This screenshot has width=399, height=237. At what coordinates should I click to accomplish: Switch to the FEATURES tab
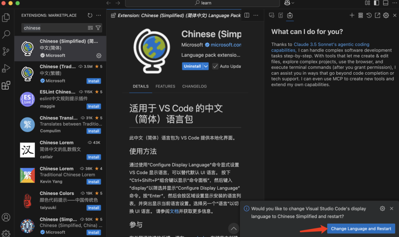[x=165, y=86]
